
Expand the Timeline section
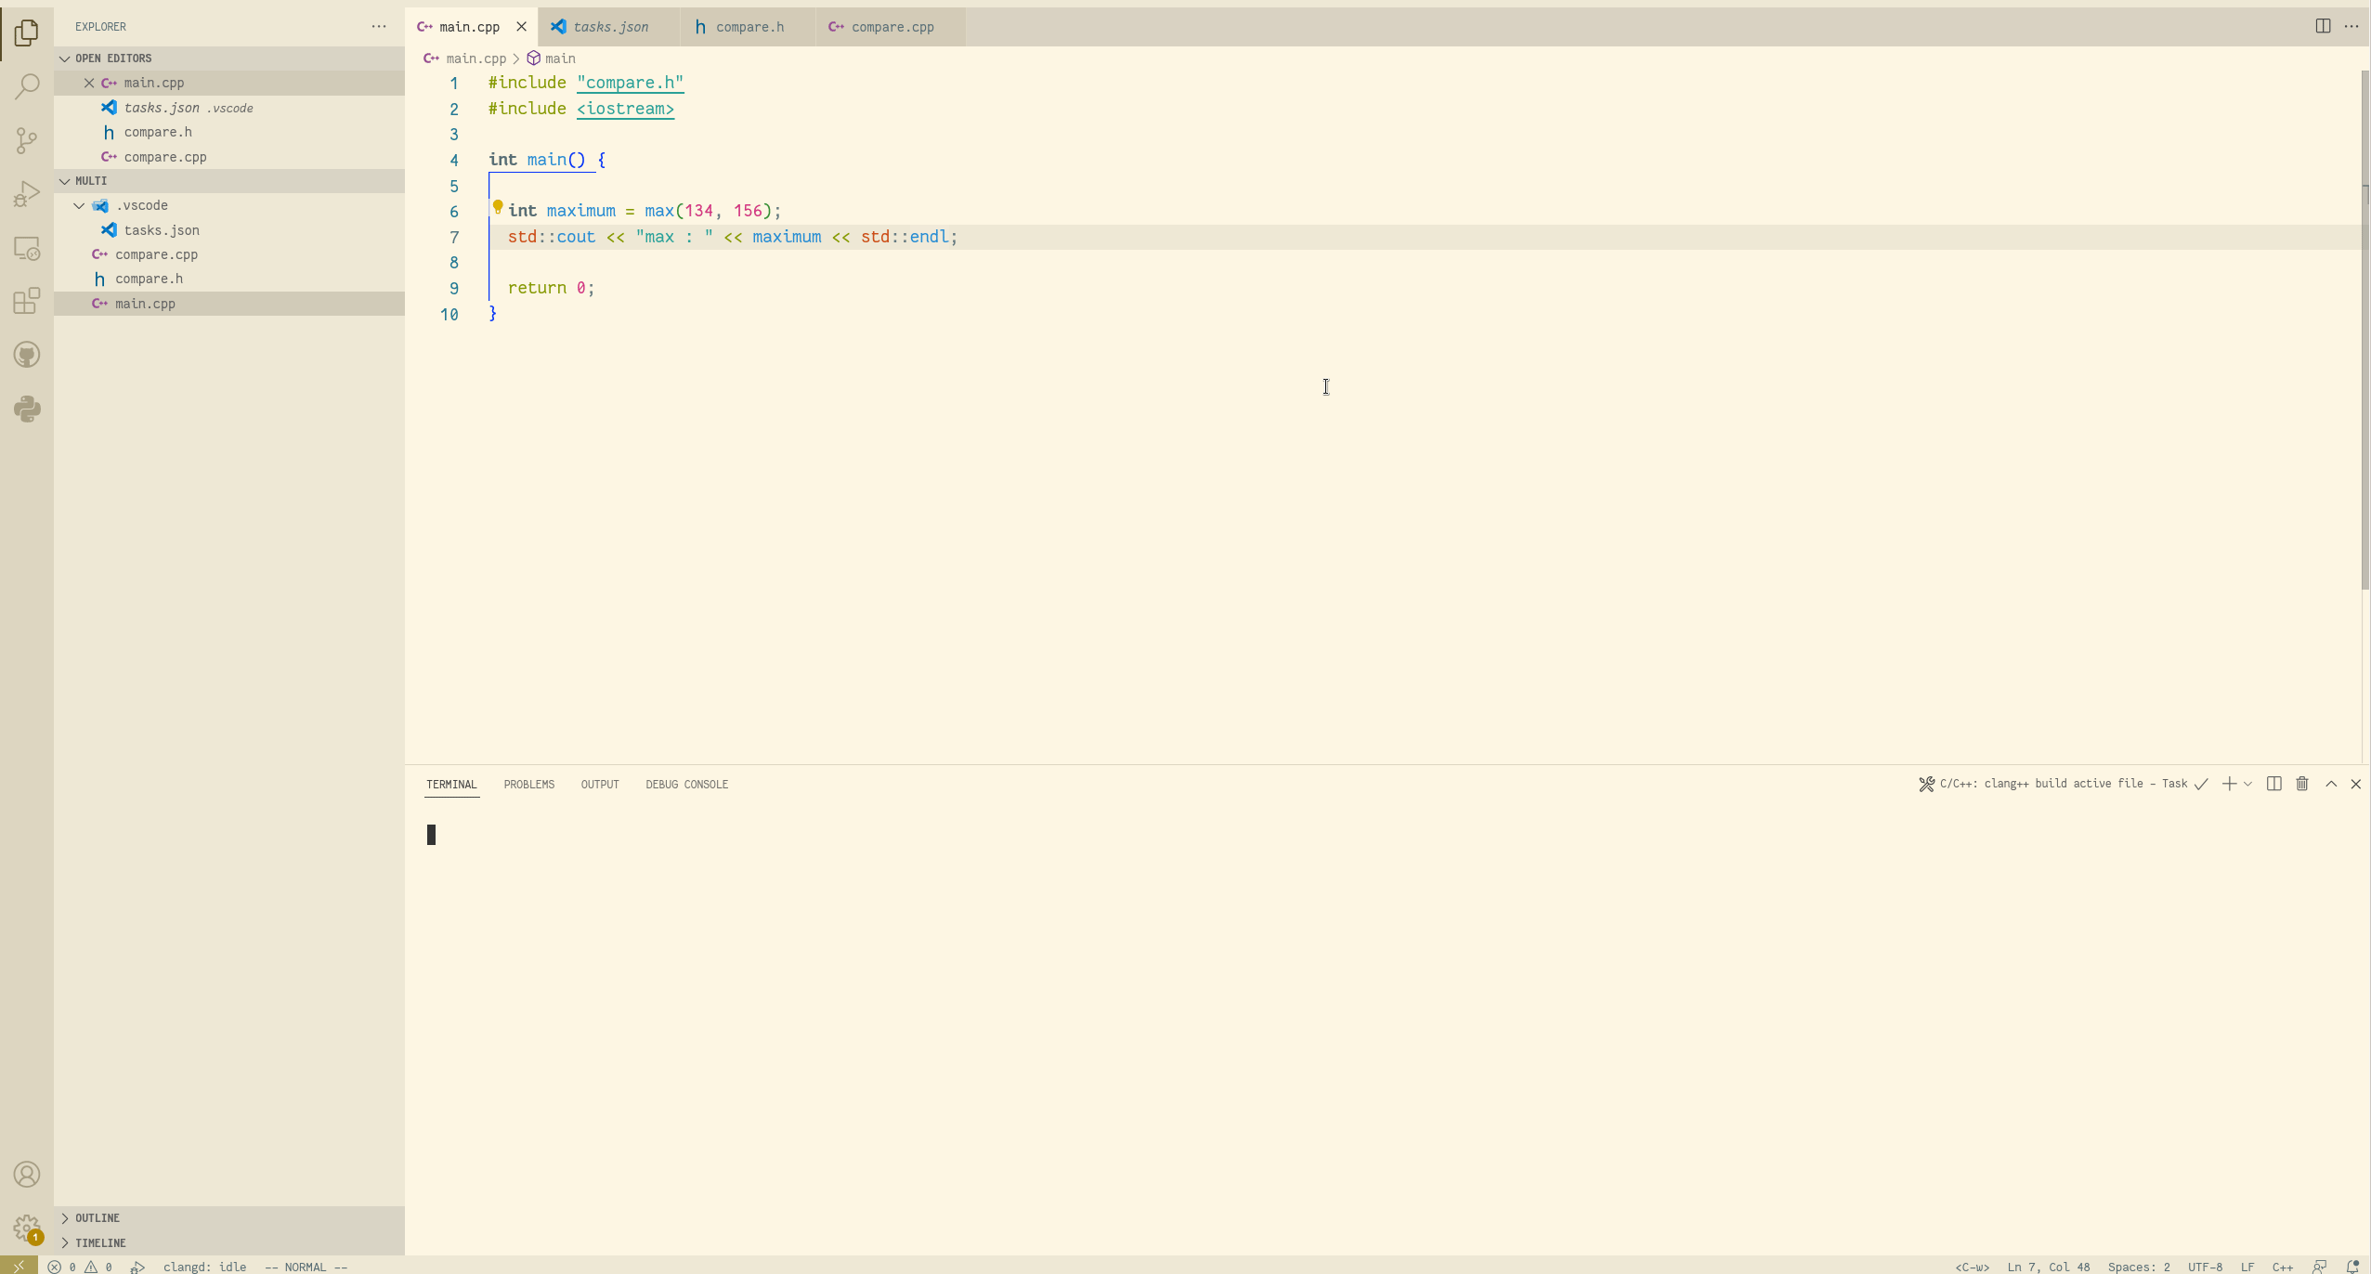pyautogui.click(x=229, y=1242)
